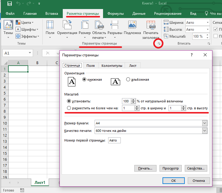Click the Вписать group dialog launcher

(x=209, y=44)
